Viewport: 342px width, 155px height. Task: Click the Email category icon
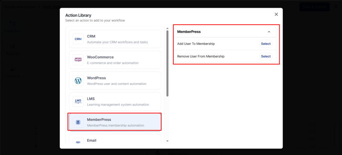tap(78, 141)
